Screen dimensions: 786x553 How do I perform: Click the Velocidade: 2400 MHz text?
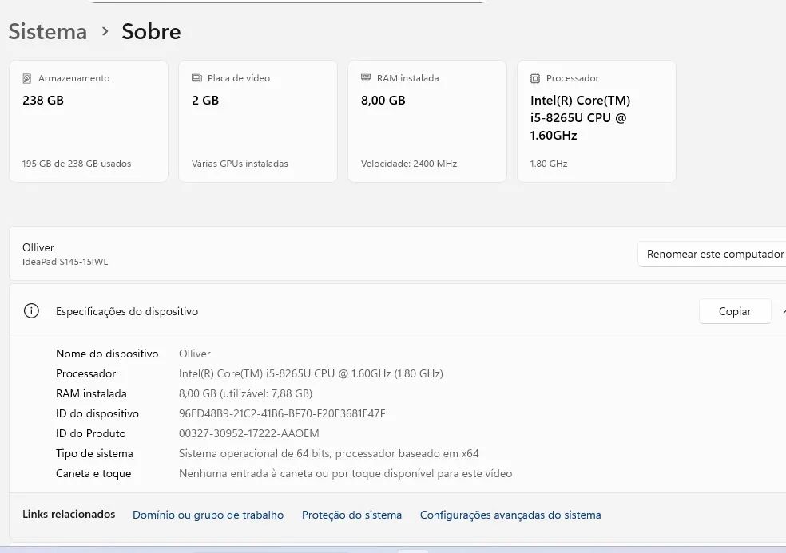tap(409, 164)
